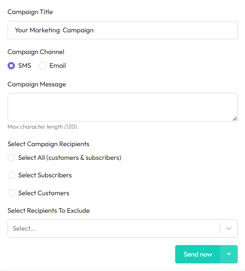Viewport: 245px width, 271px height.
Task: Focus the Campaign Message text area
Action: coord(122,107)
